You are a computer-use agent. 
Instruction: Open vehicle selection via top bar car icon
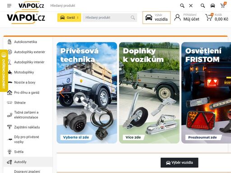[213, 6]
